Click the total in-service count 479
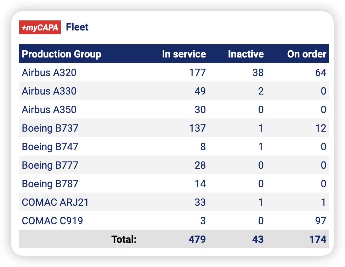 point(197,239)
